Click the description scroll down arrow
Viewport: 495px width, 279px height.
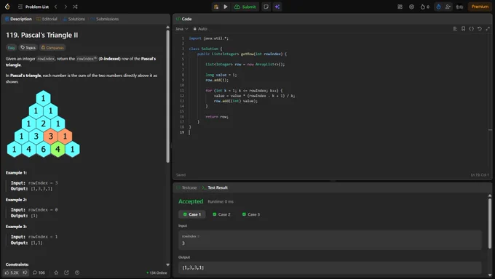point(167,264)
